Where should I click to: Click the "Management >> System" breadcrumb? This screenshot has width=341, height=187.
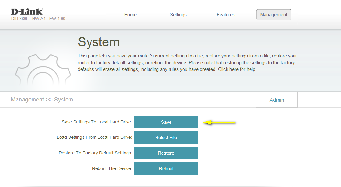(42, 100)
